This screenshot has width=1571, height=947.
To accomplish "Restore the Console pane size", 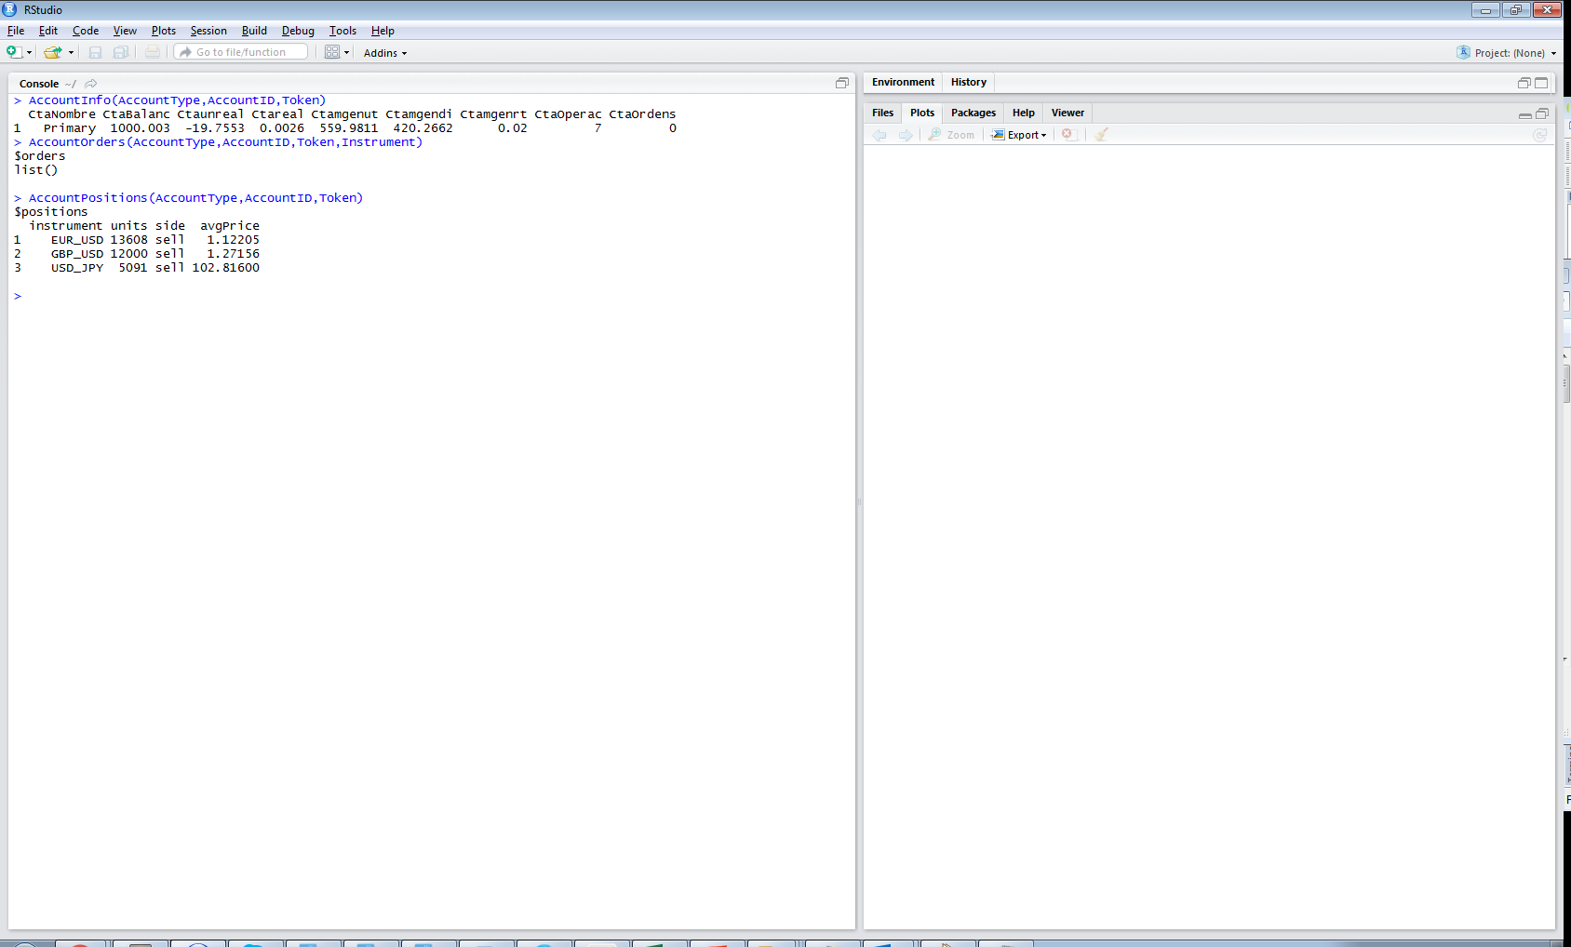I will point(842,84).
